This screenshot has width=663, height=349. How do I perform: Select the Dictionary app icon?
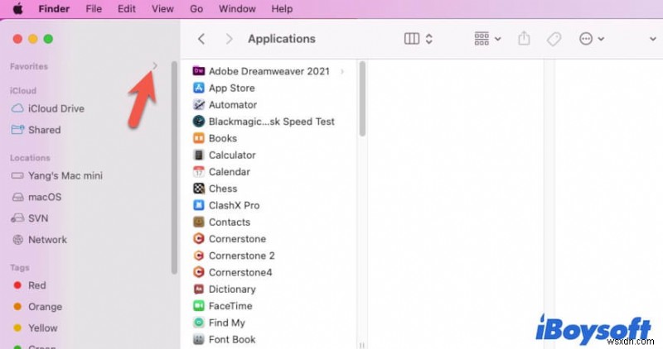click(x=199, y=289)
